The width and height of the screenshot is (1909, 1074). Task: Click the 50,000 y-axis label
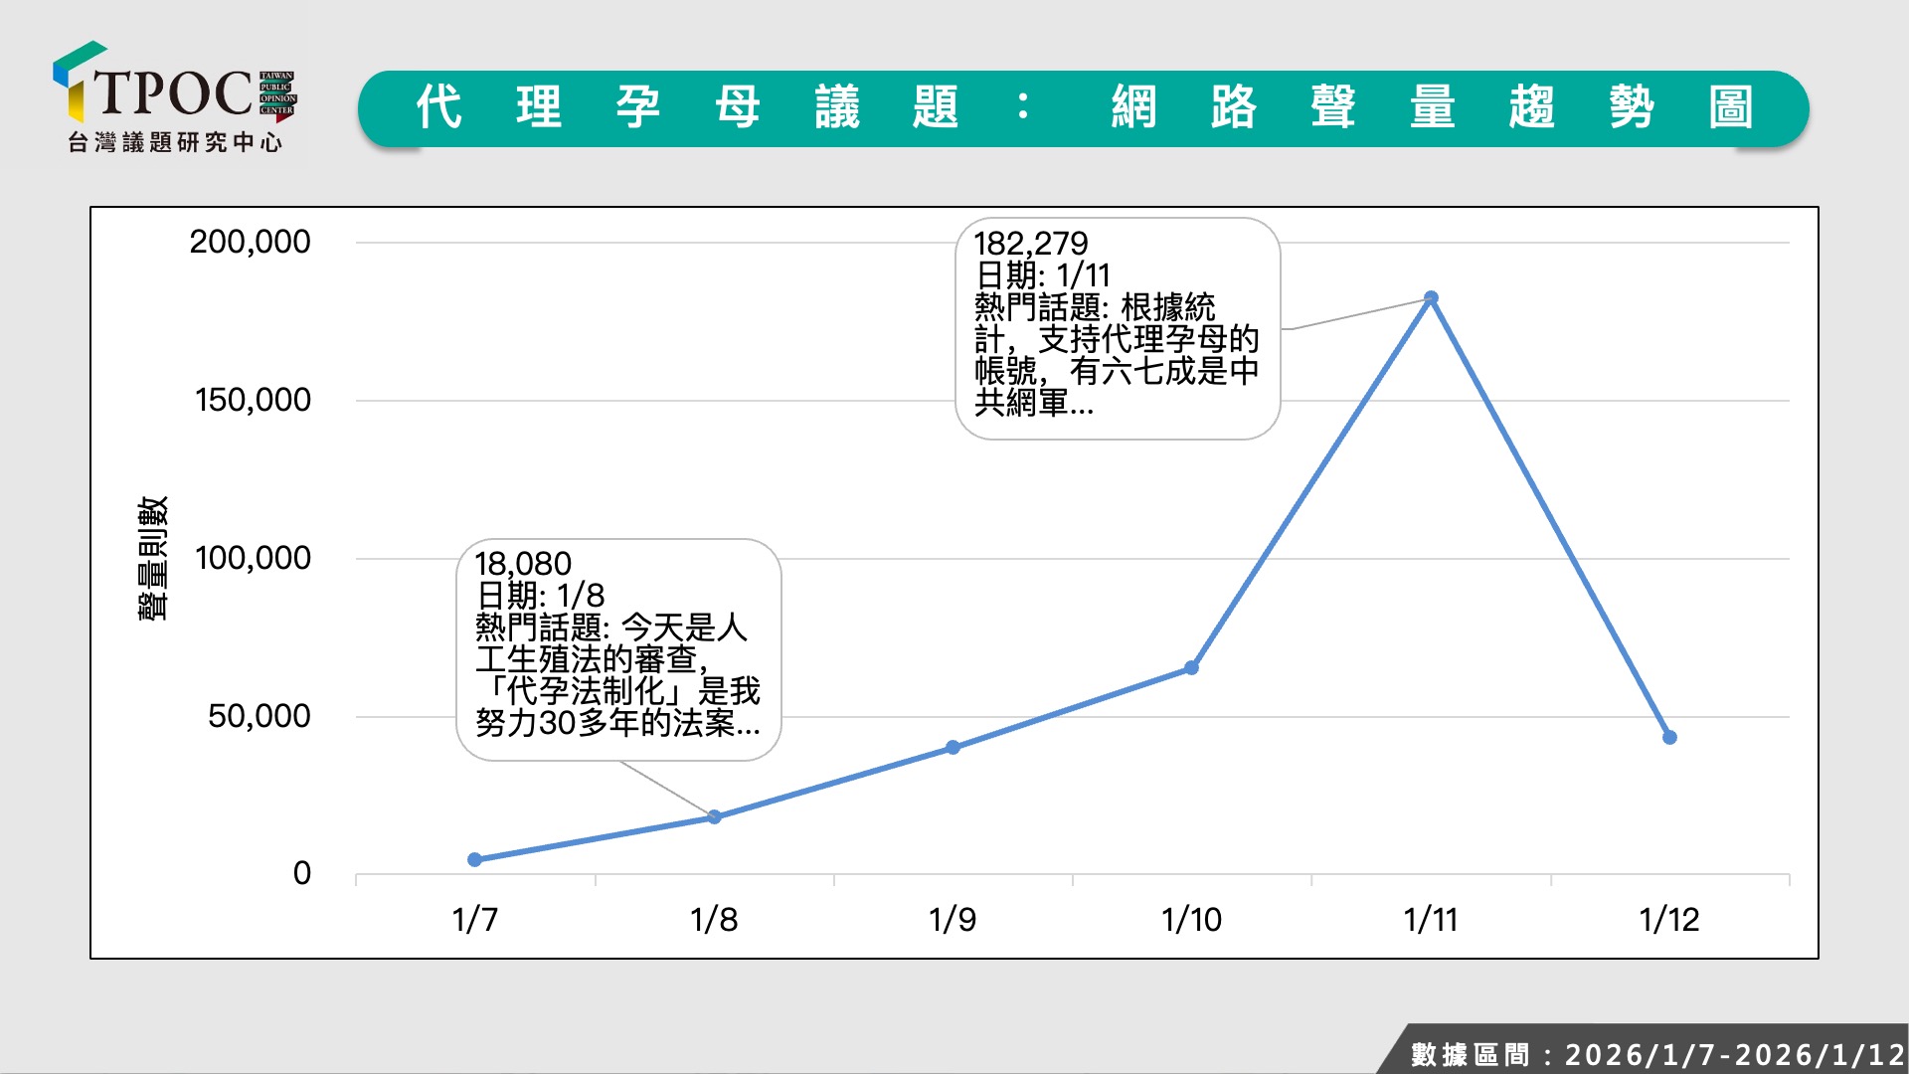[x=259, y=716]
